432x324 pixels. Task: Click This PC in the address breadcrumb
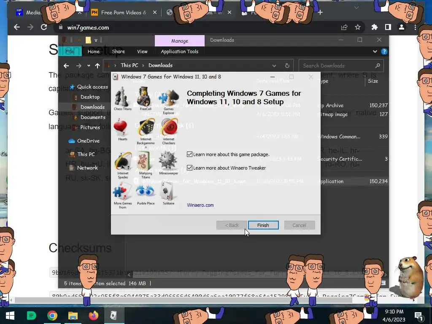(x=130, y=65)
